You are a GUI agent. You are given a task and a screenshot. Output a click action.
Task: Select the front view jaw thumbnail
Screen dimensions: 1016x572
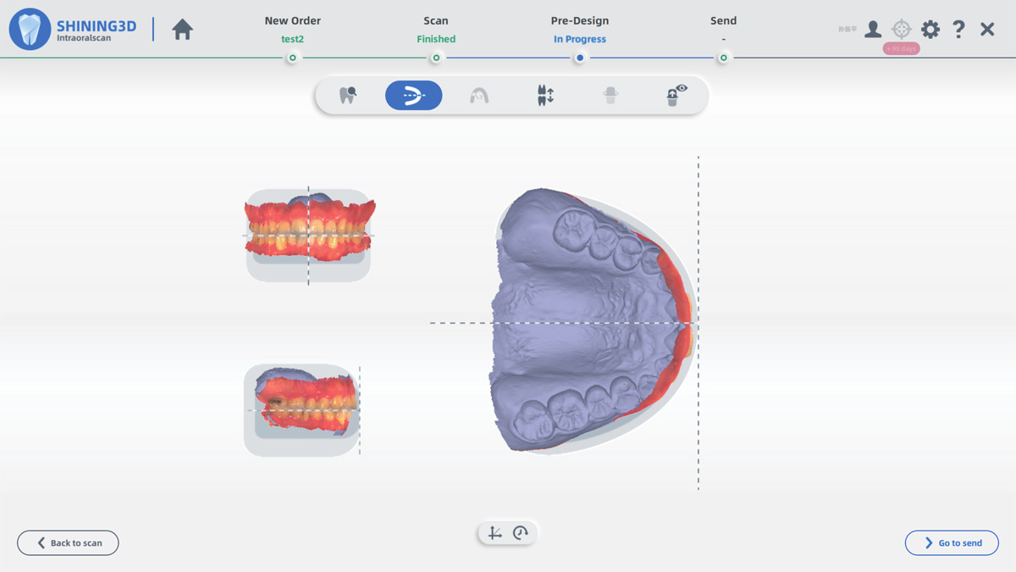(309, 235)
